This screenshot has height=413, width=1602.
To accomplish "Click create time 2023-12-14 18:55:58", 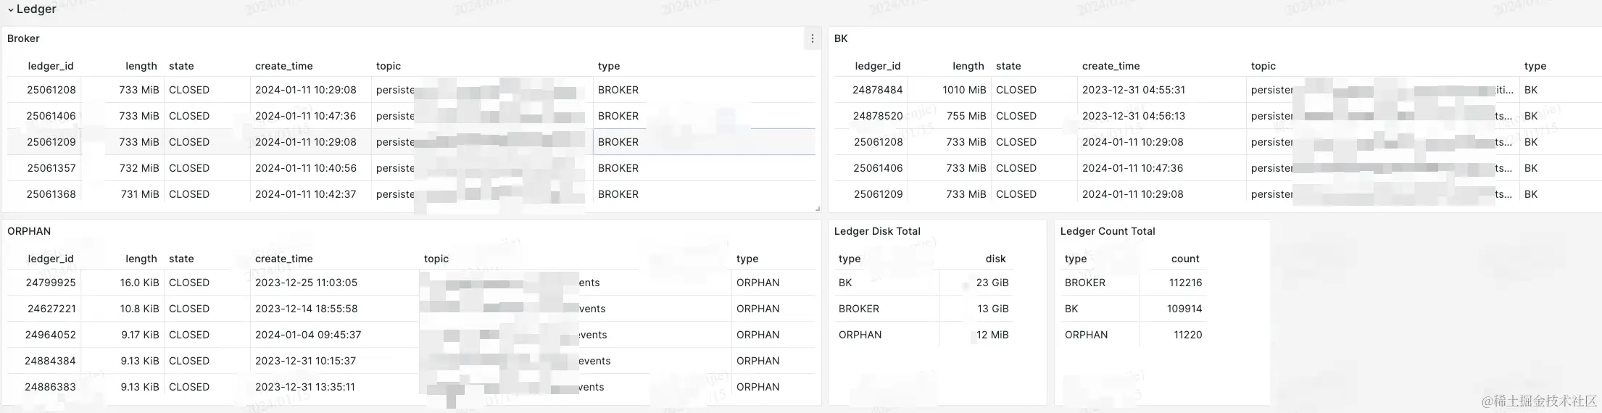I will point(306,309).
